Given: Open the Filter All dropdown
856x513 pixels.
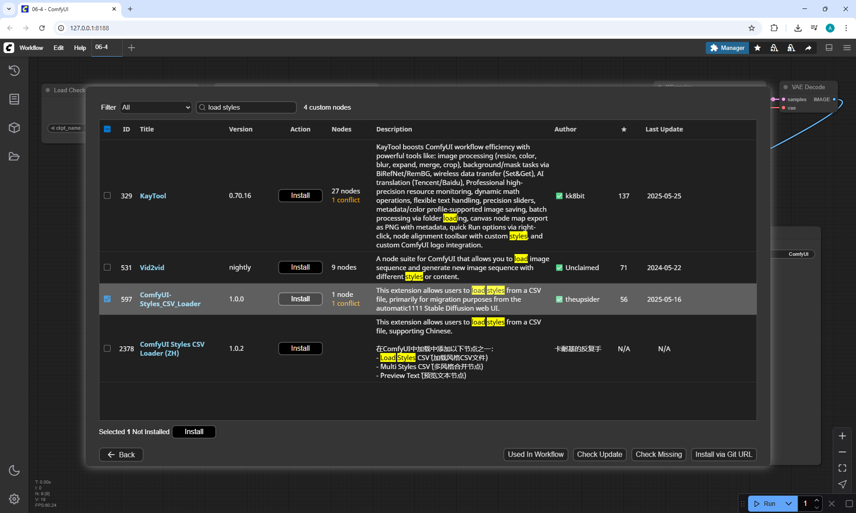Looking at the screenshot, I should click(x=156, y=107).
